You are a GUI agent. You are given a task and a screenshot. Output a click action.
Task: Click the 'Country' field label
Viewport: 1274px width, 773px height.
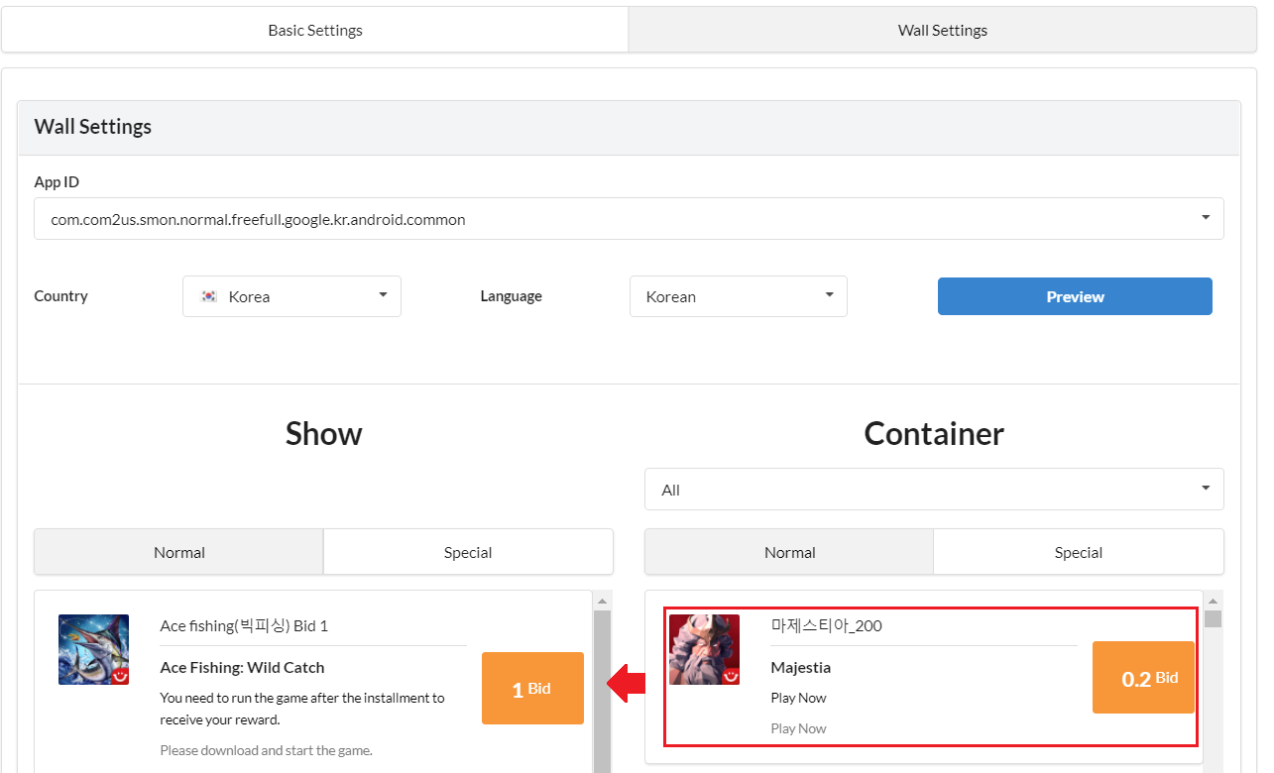tap(60, 296)
